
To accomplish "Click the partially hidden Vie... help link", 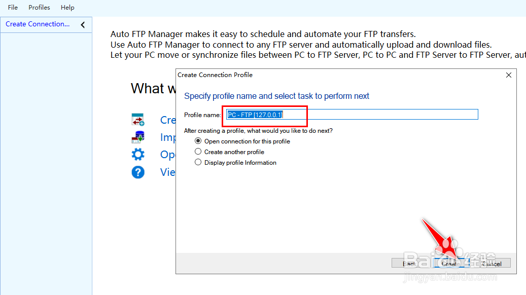I will click(168, 172).
